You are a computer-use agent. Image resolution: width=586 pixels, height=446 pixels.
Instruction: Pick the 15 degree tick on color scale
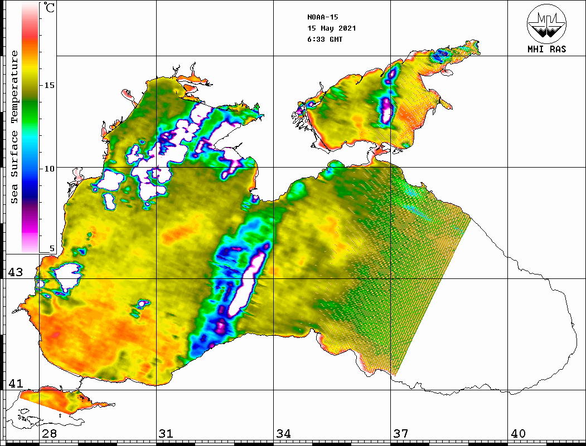[50, 85]
